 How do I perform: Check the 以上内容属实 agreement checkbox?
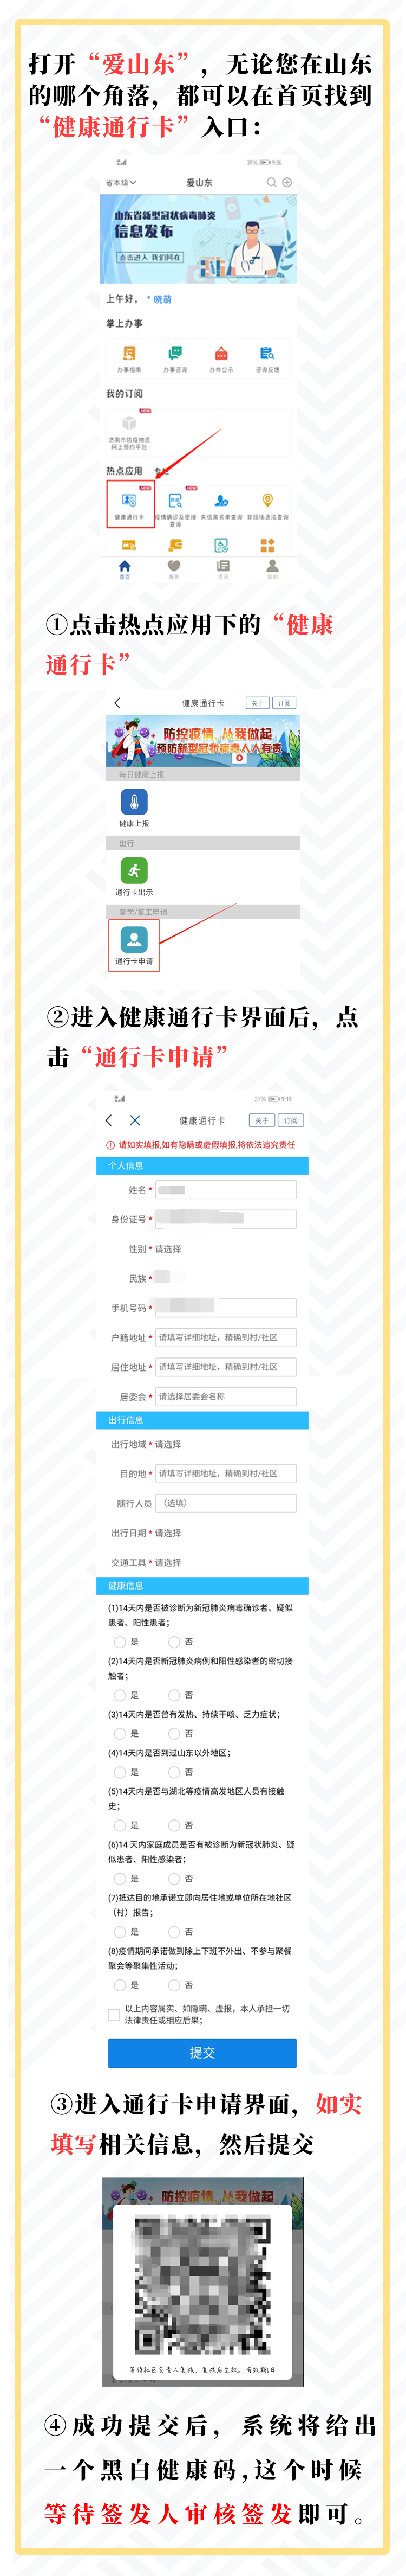(114, 2015)
